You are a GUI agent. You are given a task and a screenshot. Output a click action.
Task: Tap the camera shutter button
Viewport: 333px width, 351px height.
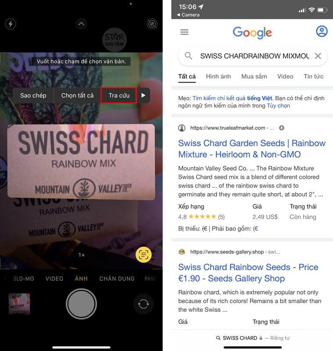(81, 304)
